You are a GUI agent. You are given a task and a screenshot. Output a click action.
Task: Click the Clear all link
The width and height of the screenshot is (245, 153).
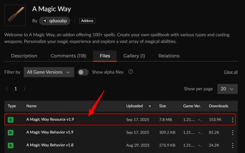(230, 72)
